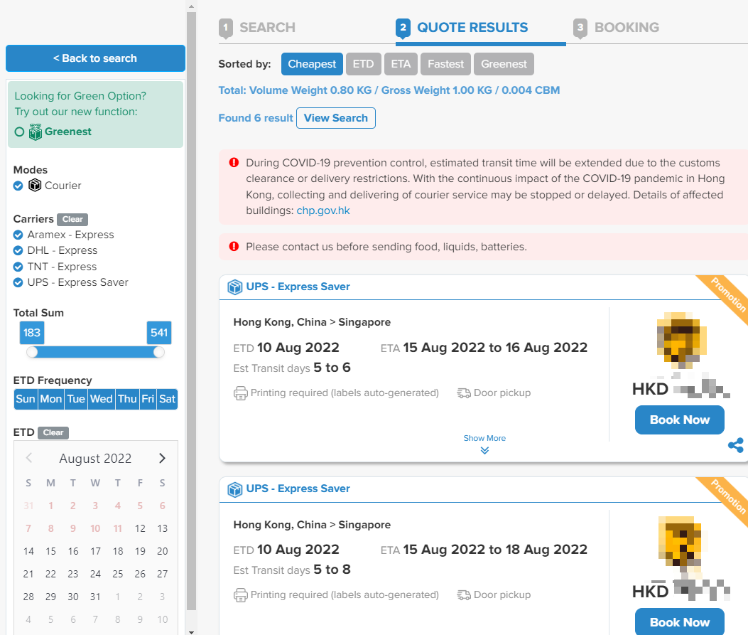
Task: Click the red warning icon on food/liquids notice
Action: [x=234, y=246]
